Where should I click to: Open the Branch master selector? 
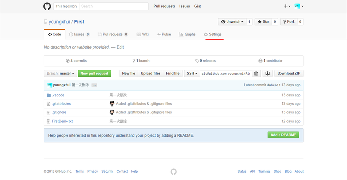pos(60,74)
